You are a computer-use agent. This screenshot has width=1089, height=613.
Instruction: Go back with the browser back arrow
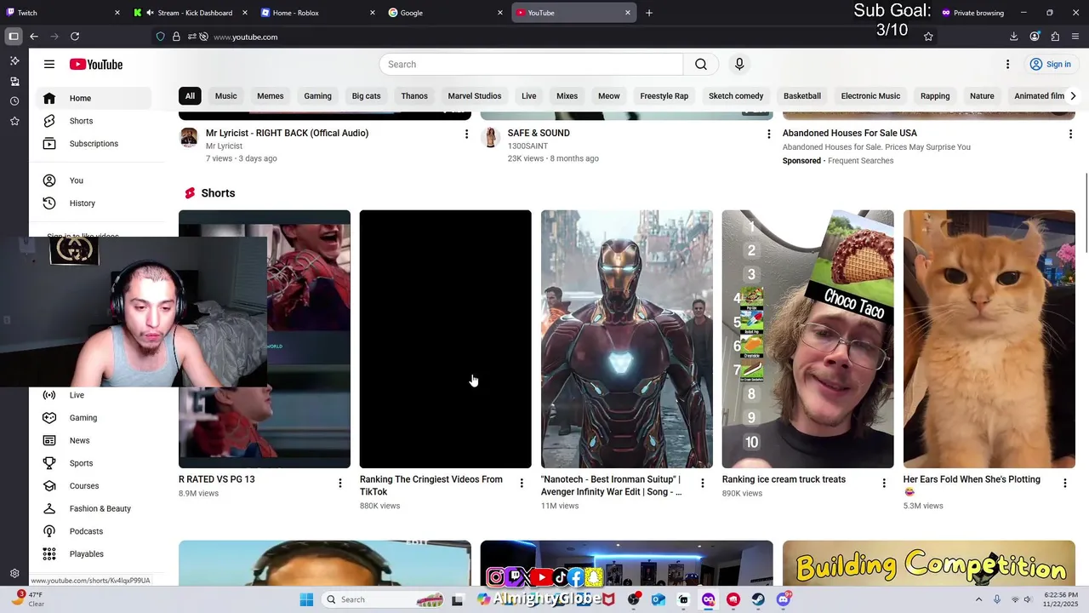pos(34,37)
